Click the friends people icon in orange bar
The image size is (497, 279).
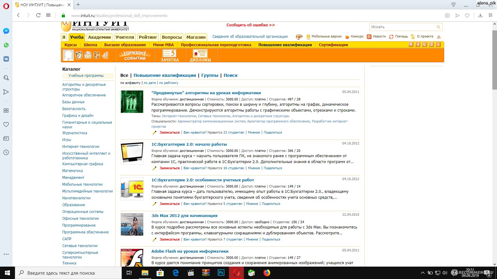pyautogui.click(x=97, y=55)
